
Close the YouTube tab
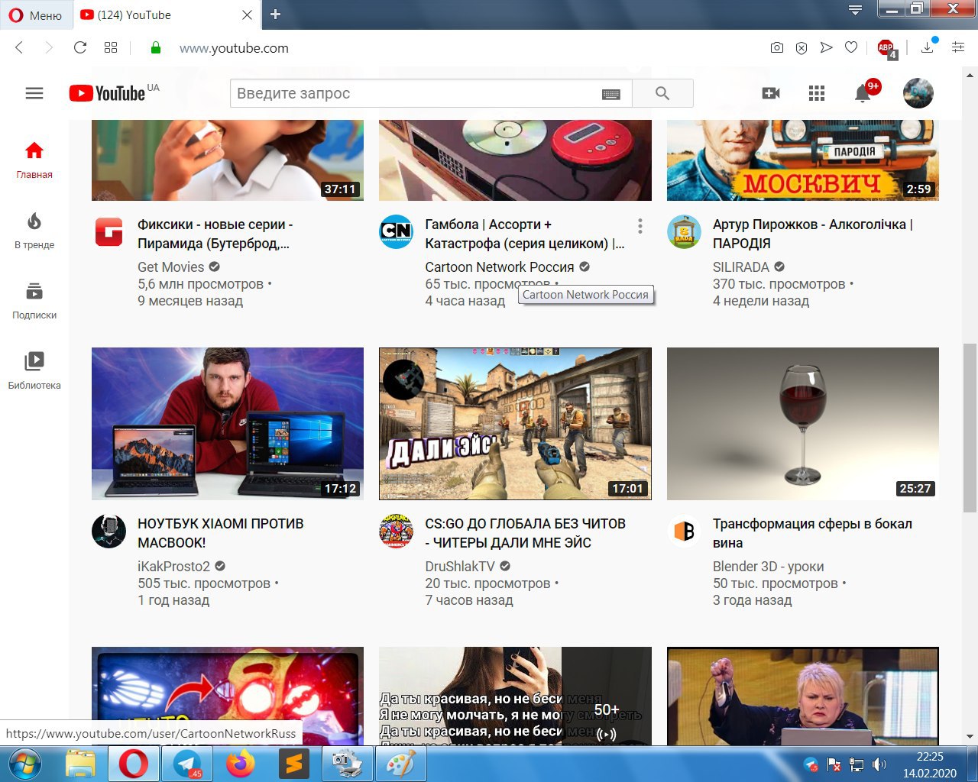click(247, 15)
